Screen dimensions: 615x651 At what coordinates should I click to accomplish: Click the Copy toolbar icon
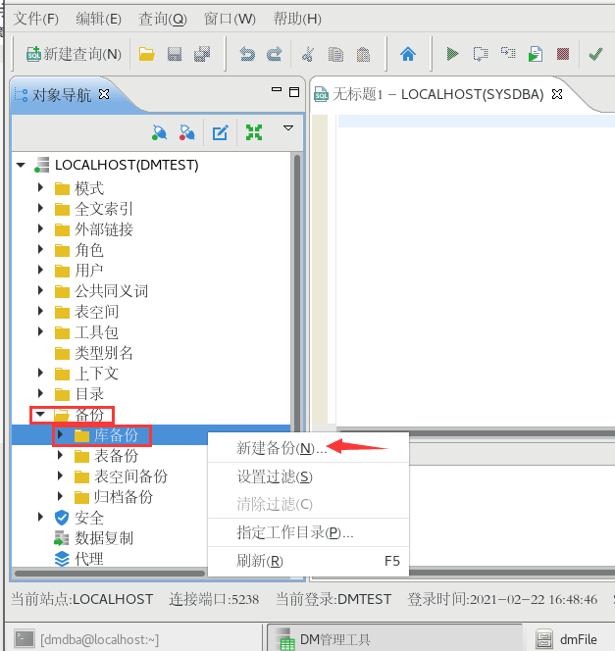[x=335, y=54]
